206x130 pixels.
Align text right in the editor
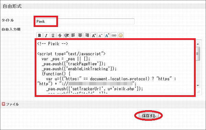click(x=87, y=35)
